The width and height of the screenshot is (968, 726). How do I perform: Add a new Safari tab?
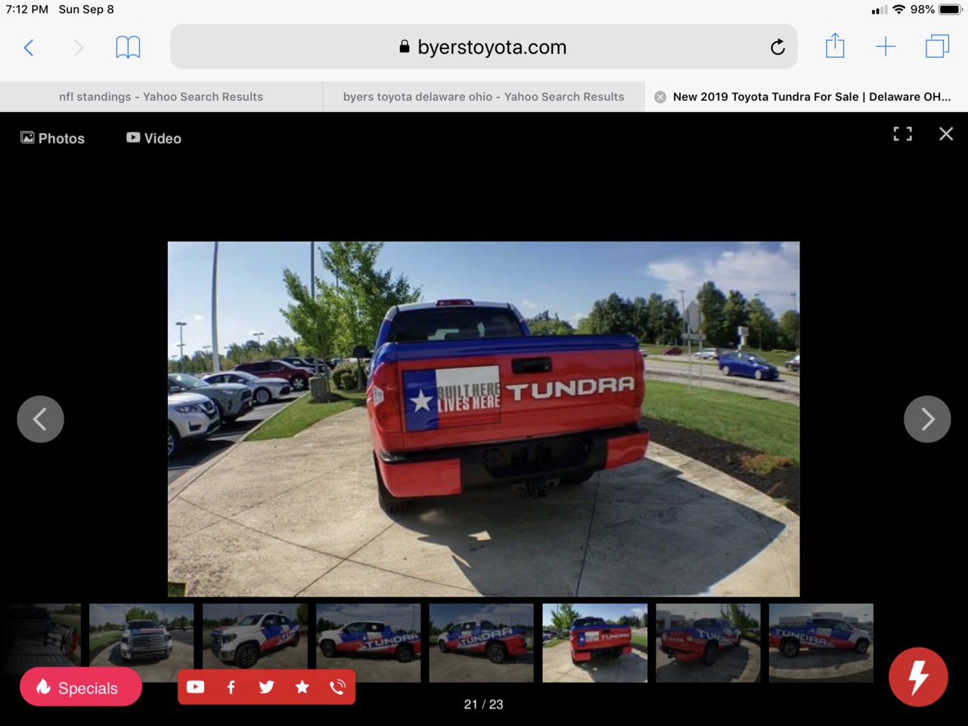pyautogui.click(x=886, y=47)
